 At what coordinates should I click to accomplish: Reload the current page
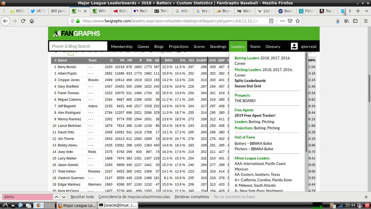23,21
